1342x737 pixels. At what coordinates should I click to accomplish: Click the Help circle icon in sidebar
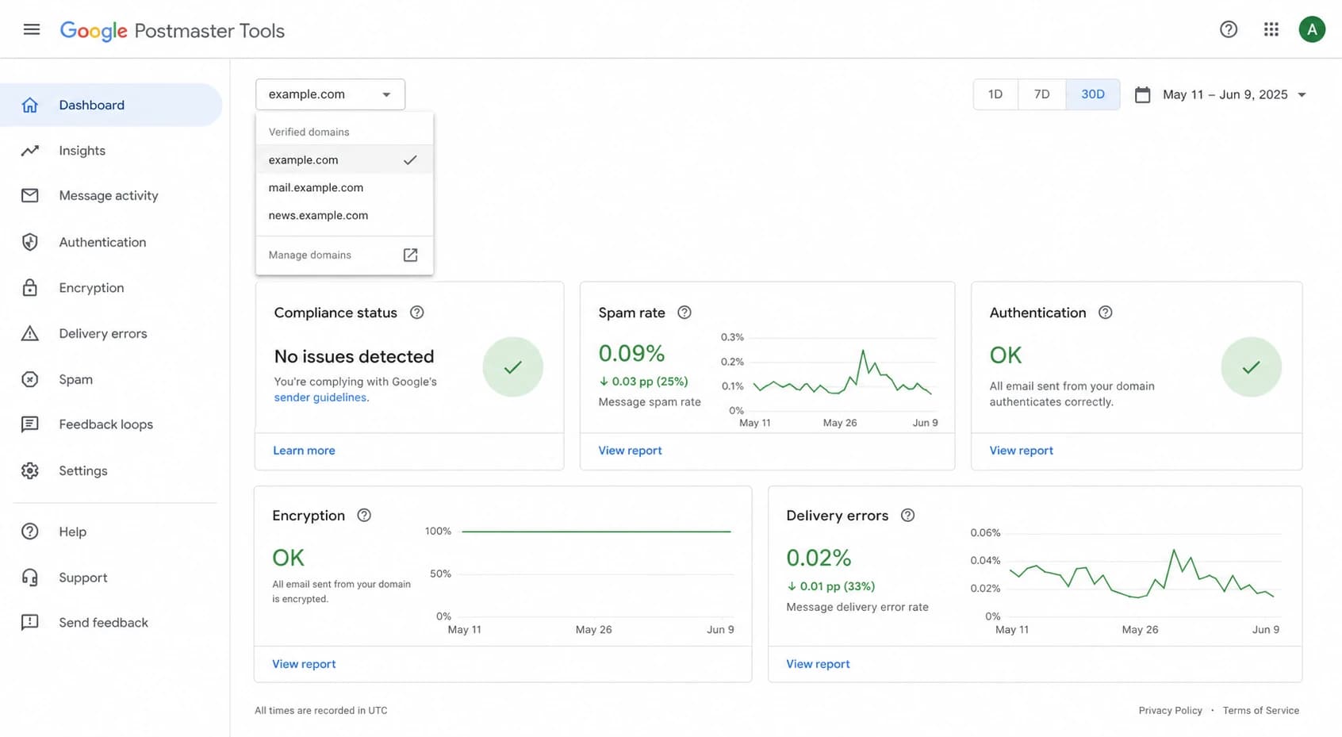pos(30,532)
